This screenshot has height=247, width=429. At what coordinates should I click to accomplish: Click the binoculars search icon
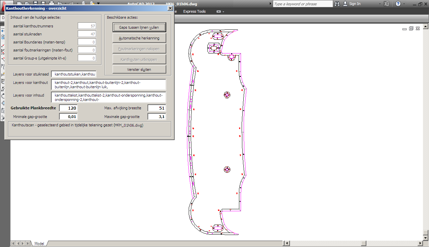(x=337, y=4)
